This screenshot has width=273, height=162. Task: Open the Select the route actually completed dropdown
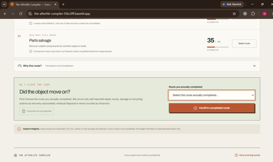coord(212,95)
